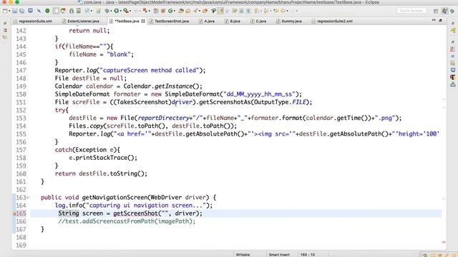Click 'return destFile.toString();' on line 160
The height and width of the screenshot is (257, 458).
[x=101, y=173]
